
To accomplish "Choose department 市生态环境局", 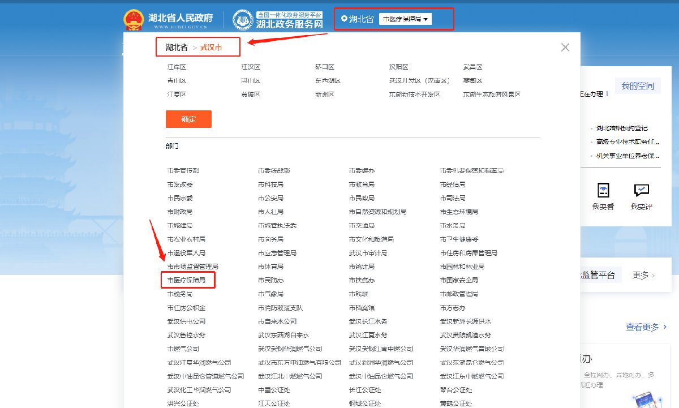I will tap(459, 212).
